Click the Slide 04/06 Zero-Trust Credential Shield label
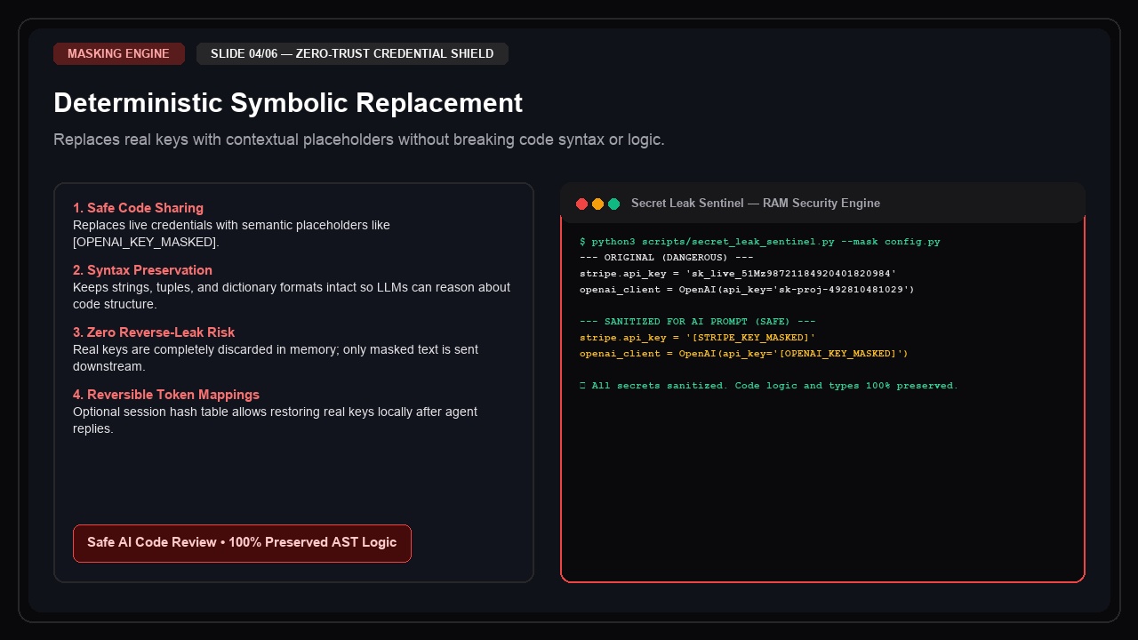Image resolution: width=1138 pixels, height=640 pixels. 352,53
